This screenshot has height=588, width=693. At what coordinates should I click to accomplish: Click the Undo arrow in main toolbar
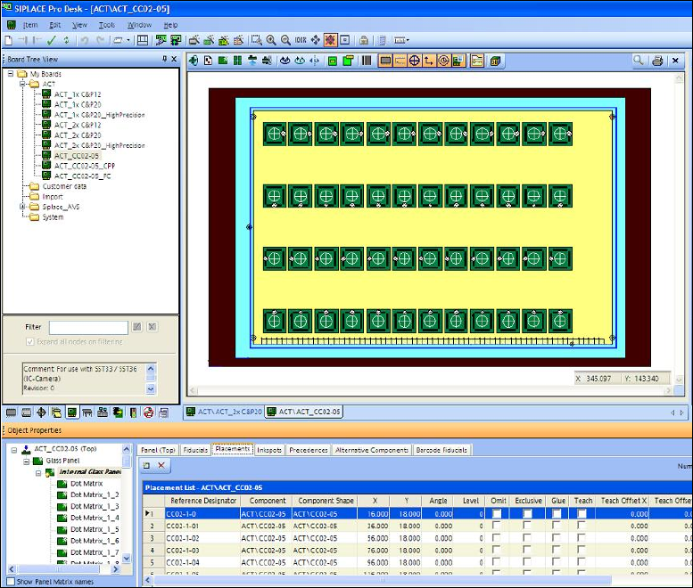click(x=84, y=41)
